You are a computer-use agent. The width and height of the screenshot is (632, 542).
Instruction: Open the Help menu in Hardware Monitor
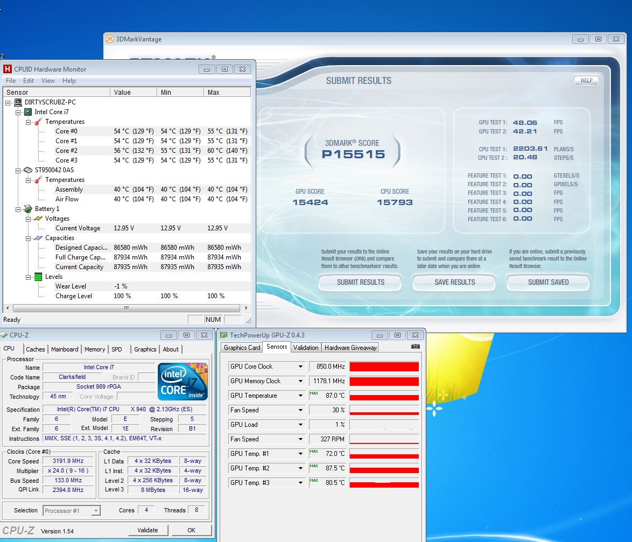[69, 81]
